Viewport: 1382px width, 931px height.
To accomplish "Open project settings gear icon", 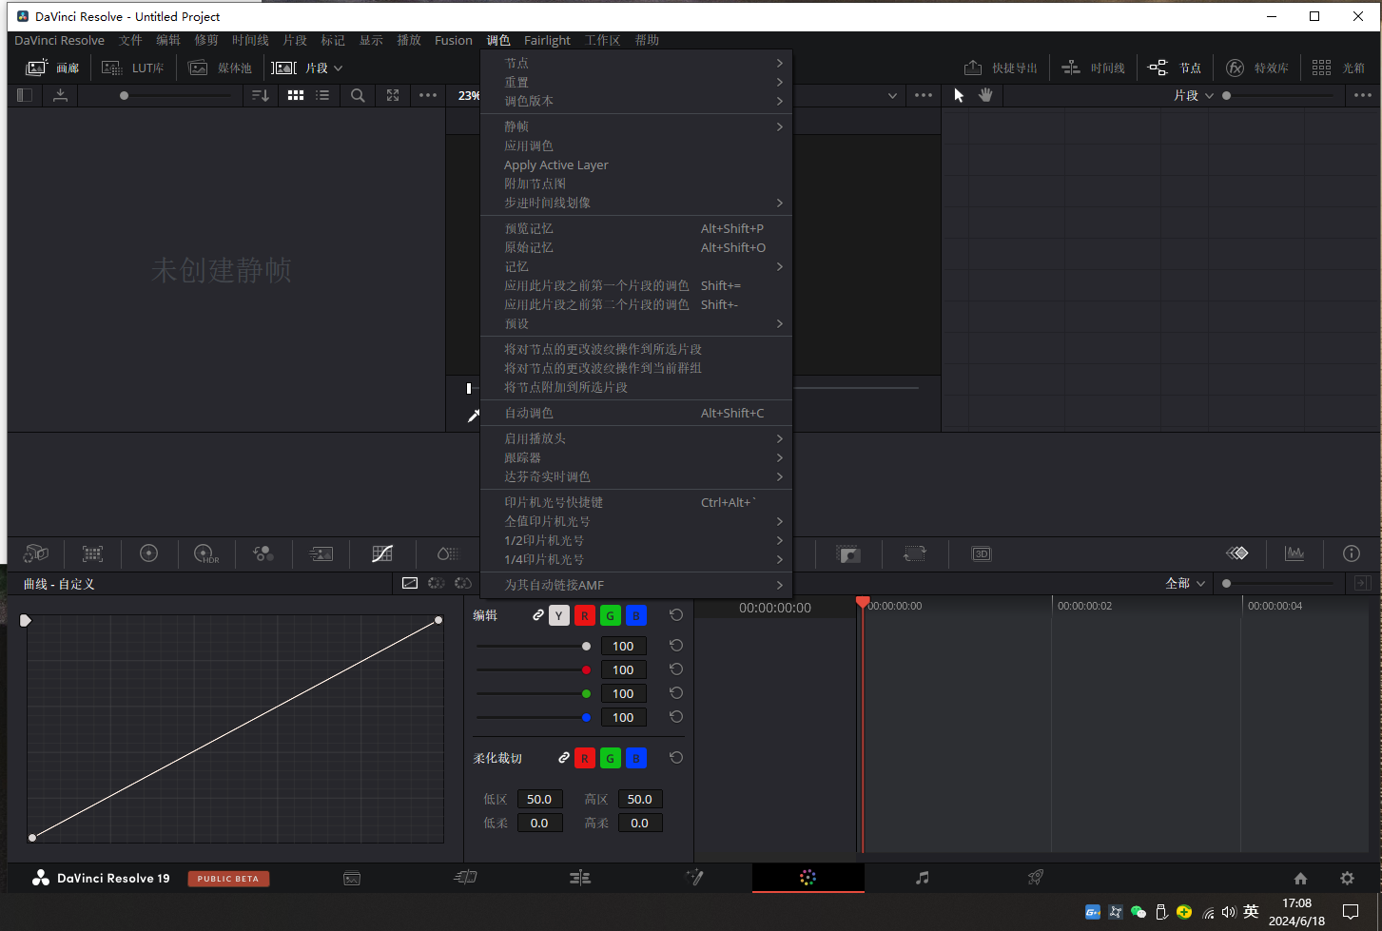I will [1347, 878].
